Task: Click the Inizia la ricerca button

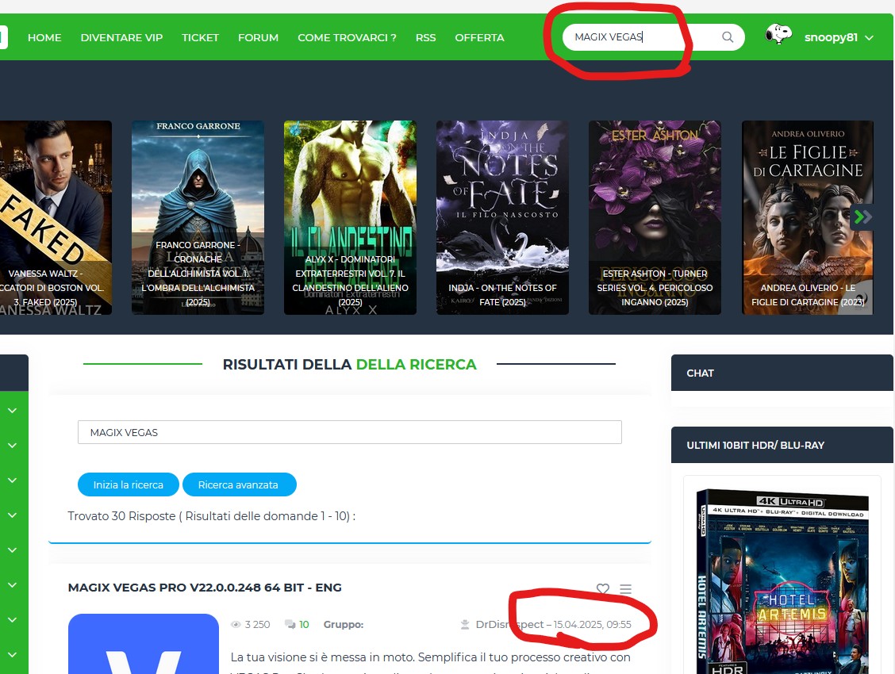Action: (129, 484)
